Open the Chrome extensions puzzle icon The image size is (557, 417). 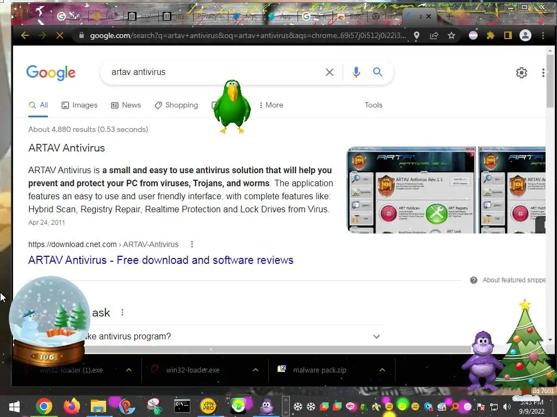(x=491, y=35)
